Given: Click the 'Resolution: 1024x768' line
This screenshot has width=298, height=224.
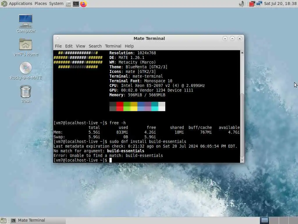Looking at the screenshot, I should (133, 53).
